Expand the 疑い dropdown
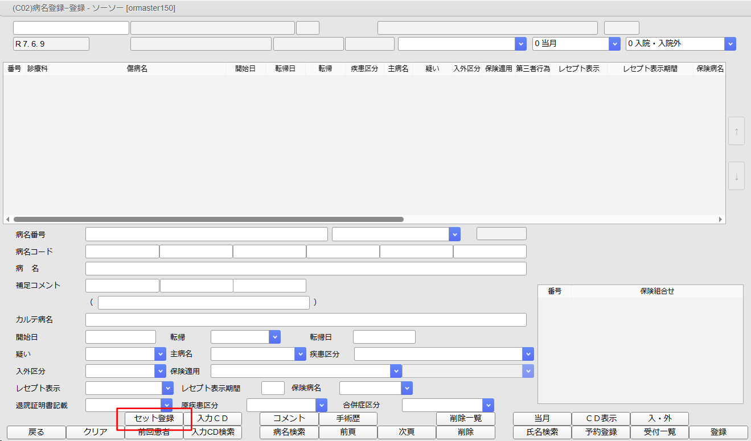 [159, 354]
